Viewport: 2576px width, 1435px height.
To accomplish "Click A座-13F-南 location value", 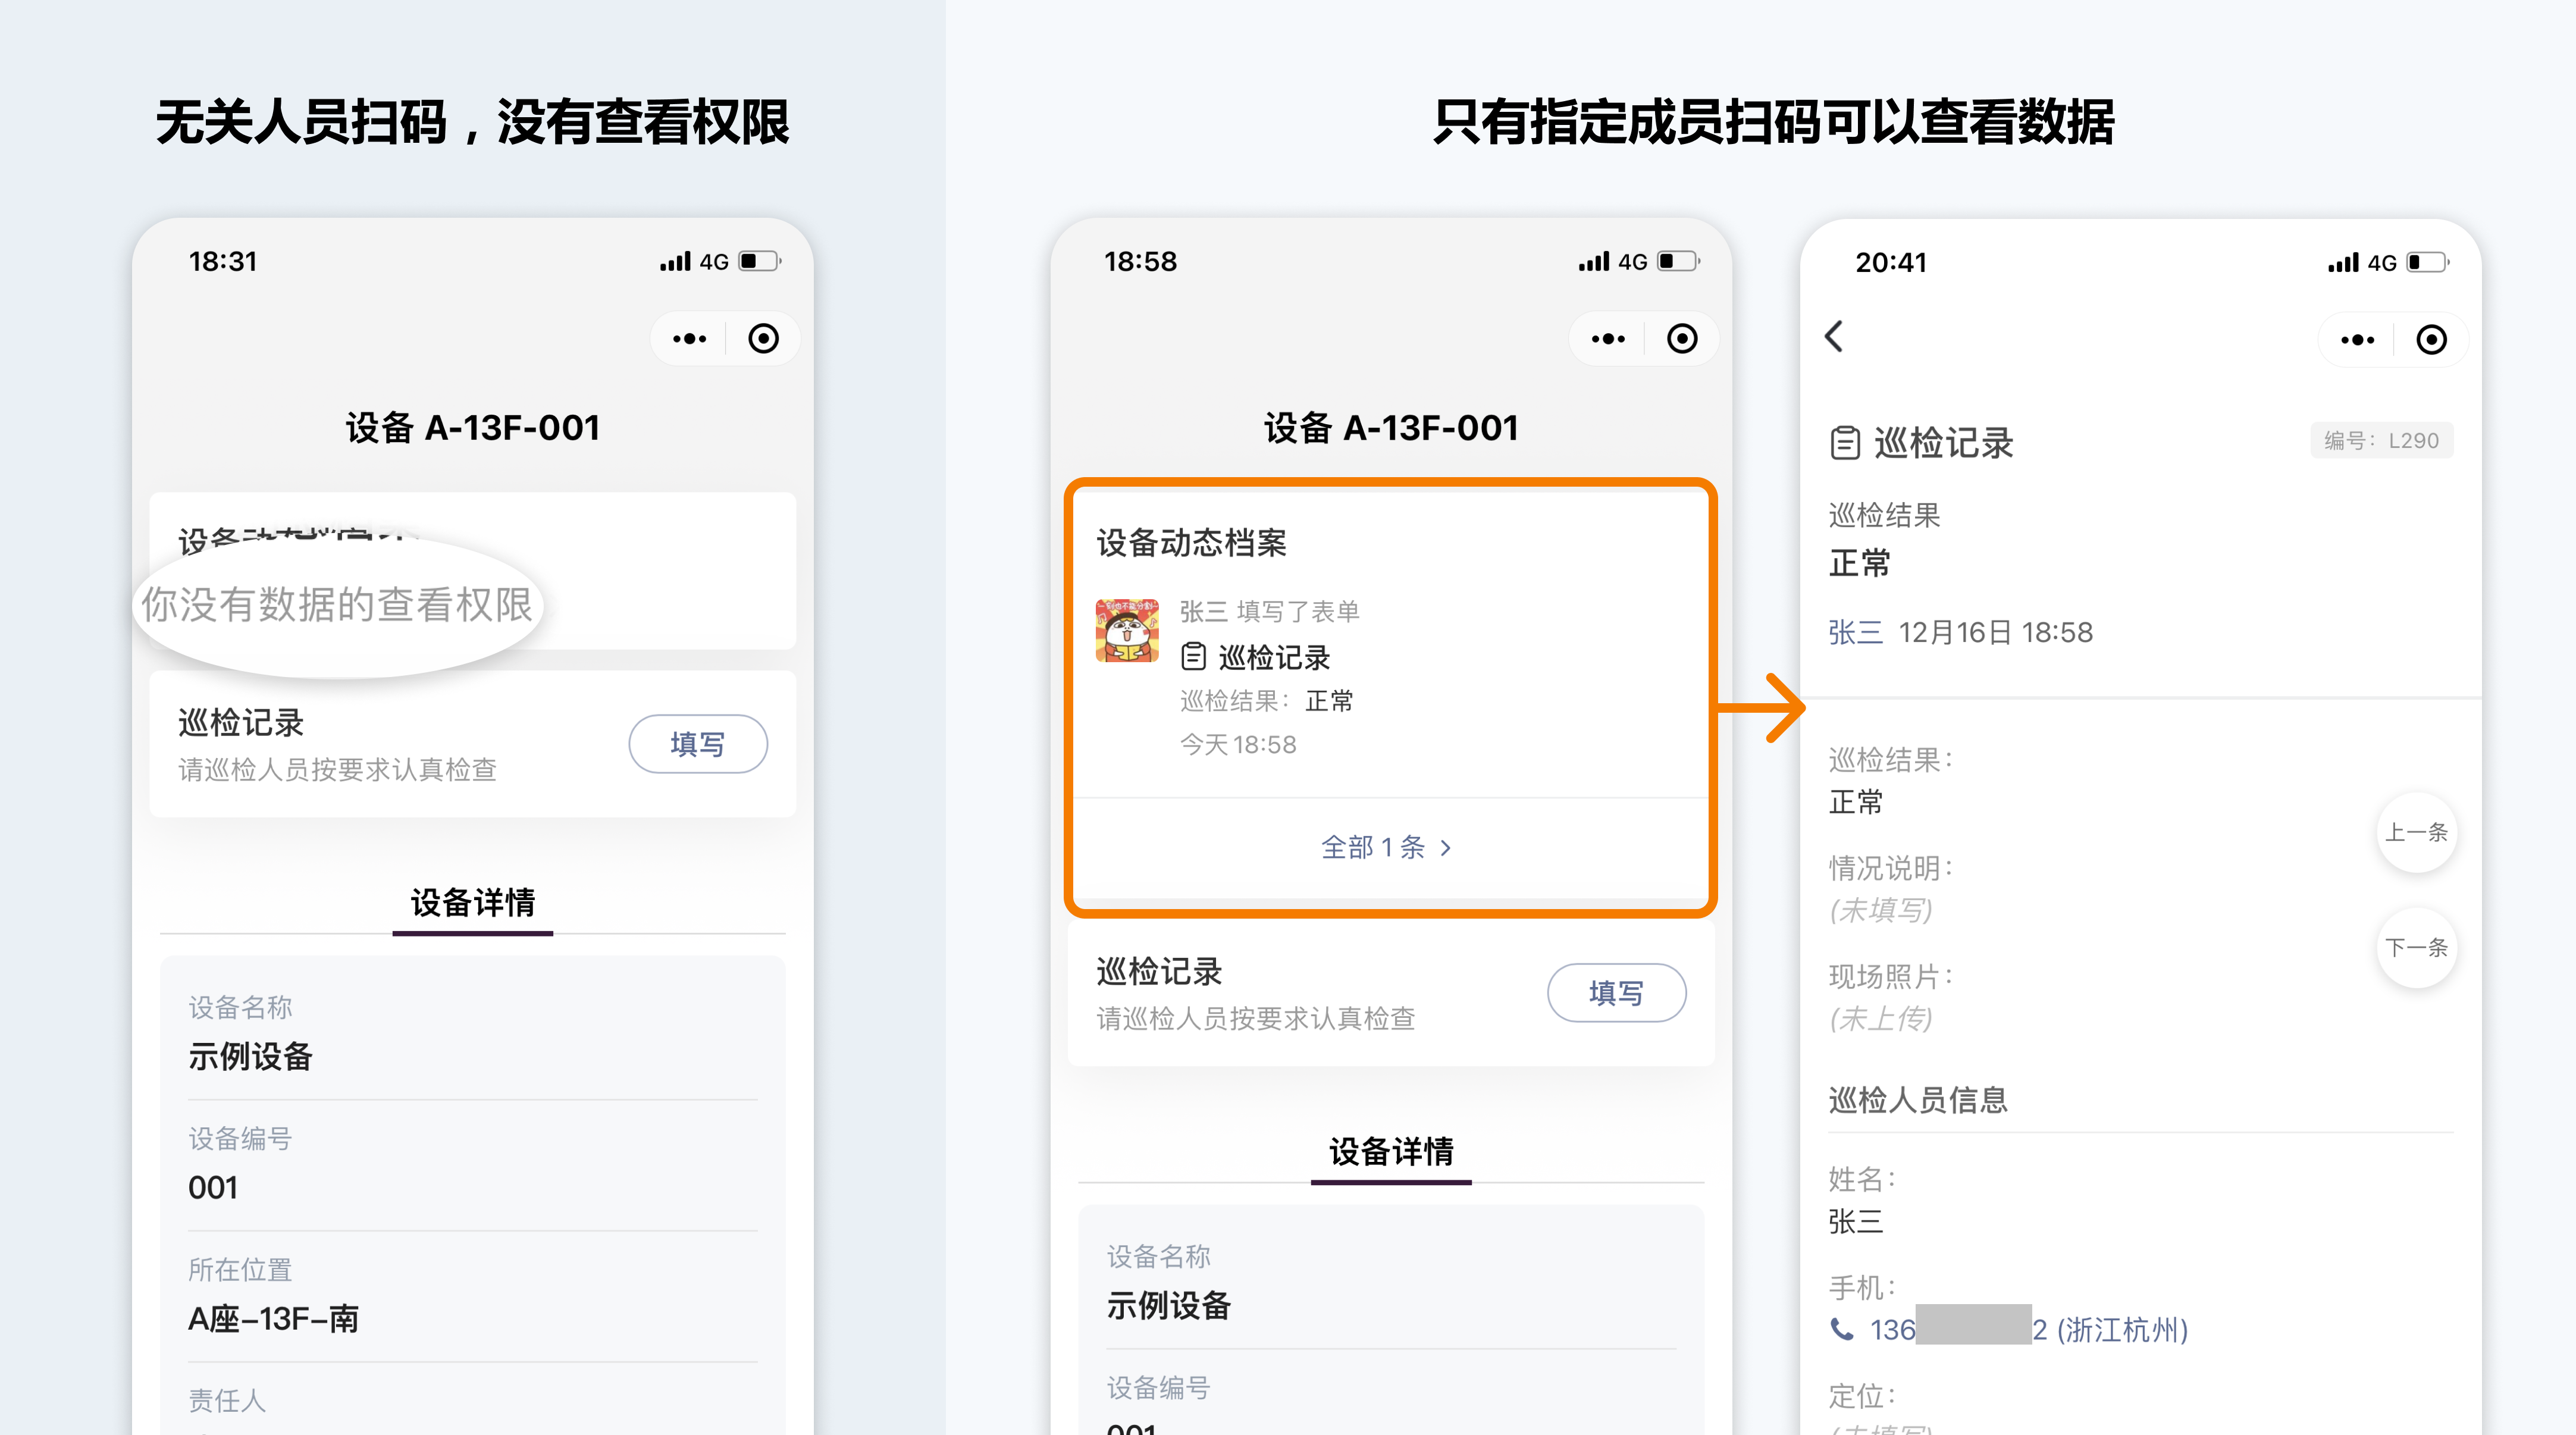I will click(273, 1319).
